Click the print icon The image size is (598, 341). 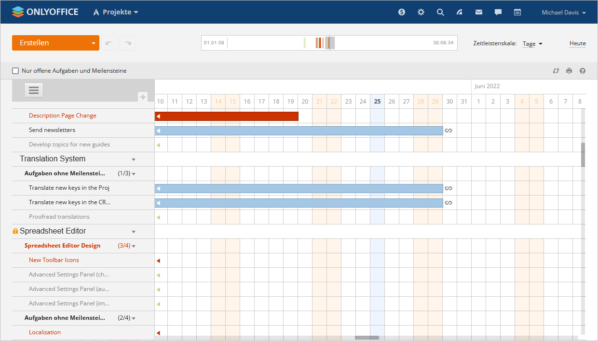569,71
